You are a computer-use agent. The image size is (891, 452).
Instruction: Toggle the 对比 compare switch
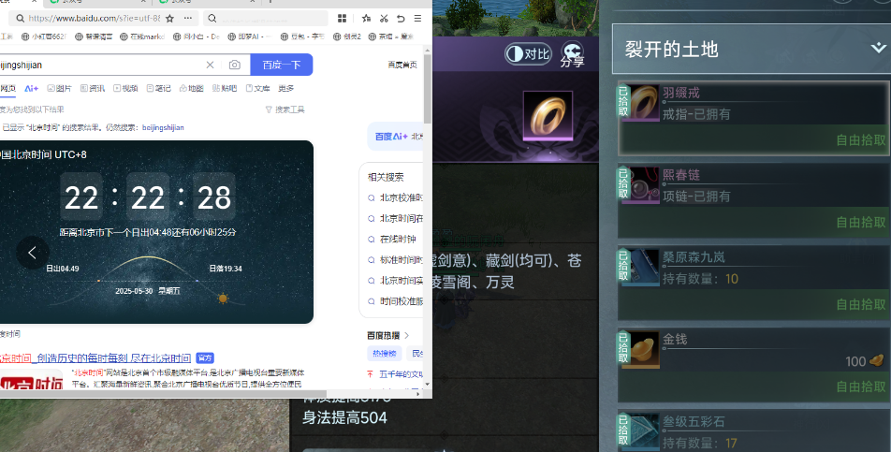click(x=528, y=54)
